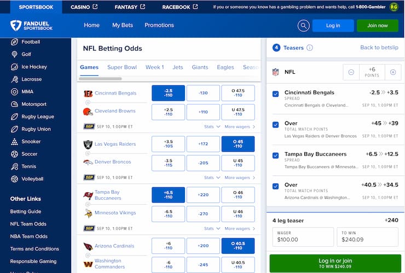Expand Stats for Bengals-Browns game

point(212,127)
